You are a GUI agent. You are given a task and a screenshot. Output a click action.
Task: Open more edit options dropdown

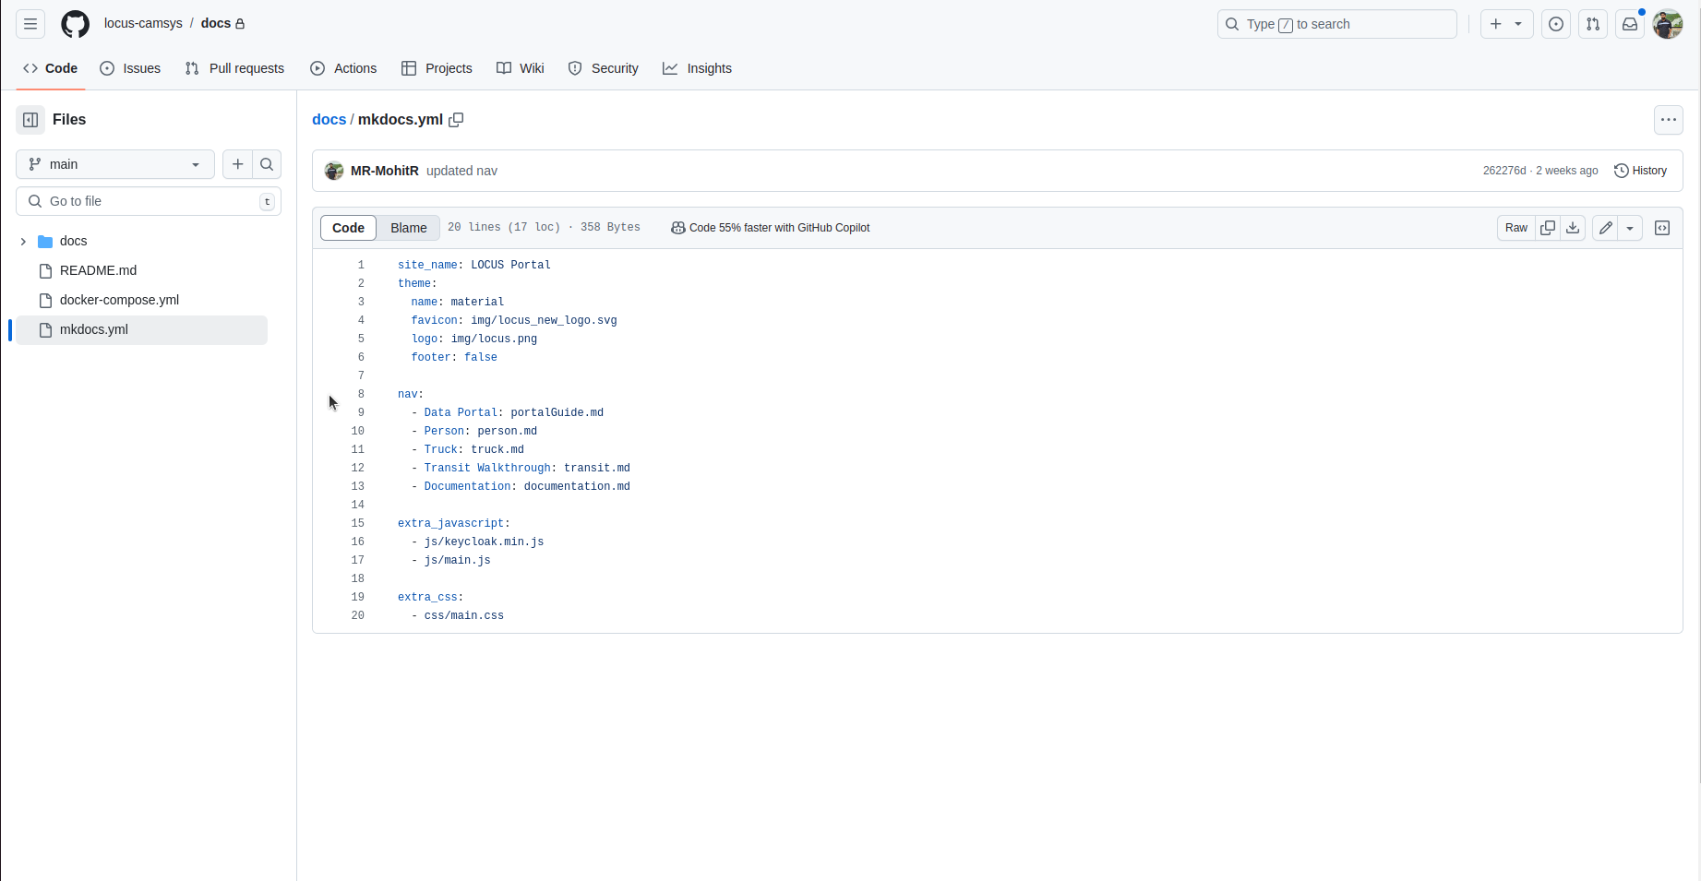click(1630, 228)
